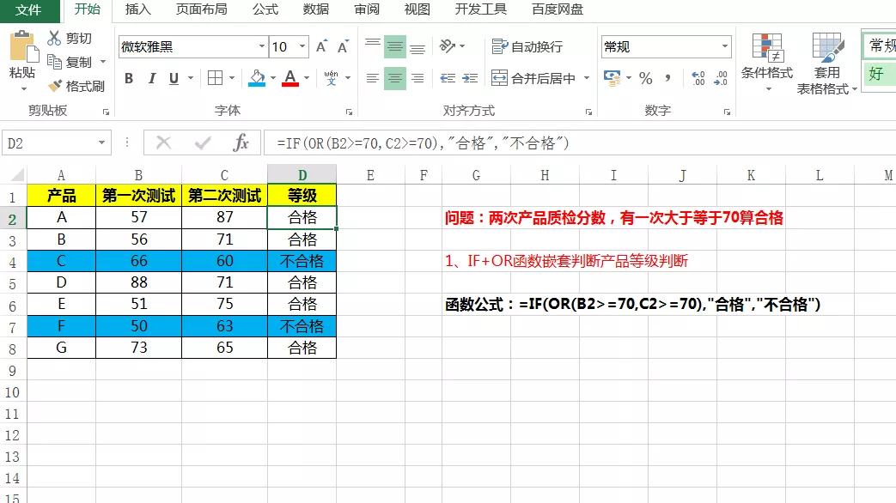Open the 文件 file tab
896x503 pixels.
pyautogui.click(x=28, y=10)
